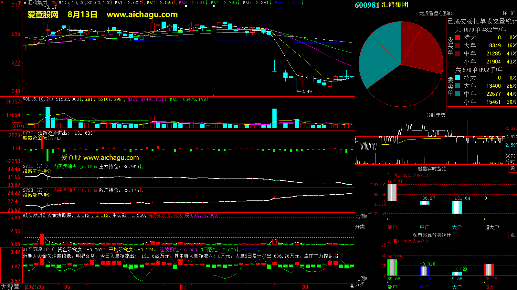Click the magenta arrow marker above the volume pane

(213, 95)
